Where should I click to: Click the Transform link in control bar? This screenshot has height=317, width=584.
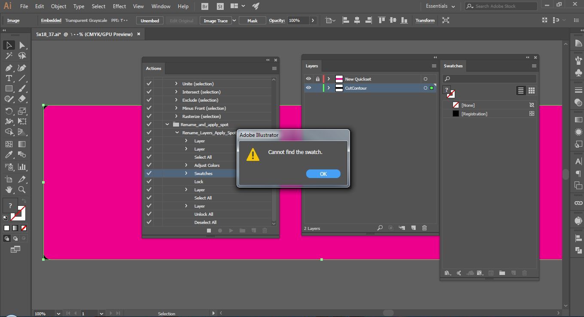pos(425,21)
